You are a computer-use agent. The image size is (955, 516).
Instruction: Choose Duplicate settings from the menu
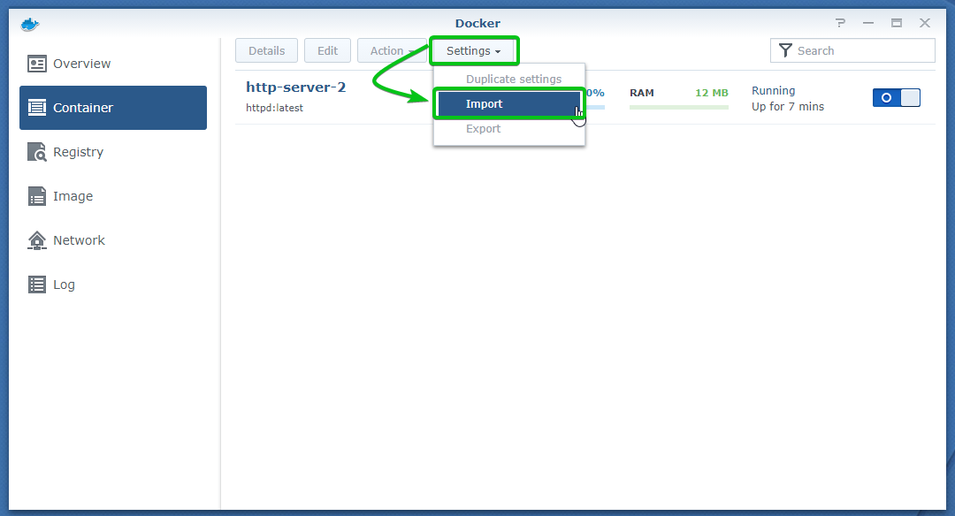pyautogui.click(x=509, y=80)
